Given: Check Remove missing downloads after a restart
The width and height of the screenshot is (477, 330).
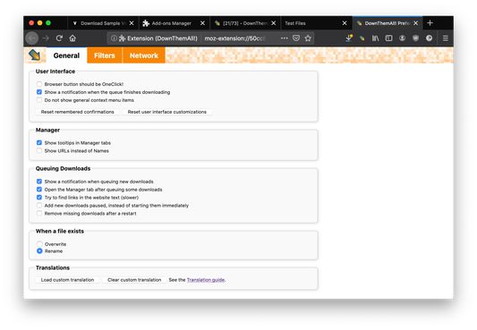Looking at the screenshot, I should coord(39,214).
